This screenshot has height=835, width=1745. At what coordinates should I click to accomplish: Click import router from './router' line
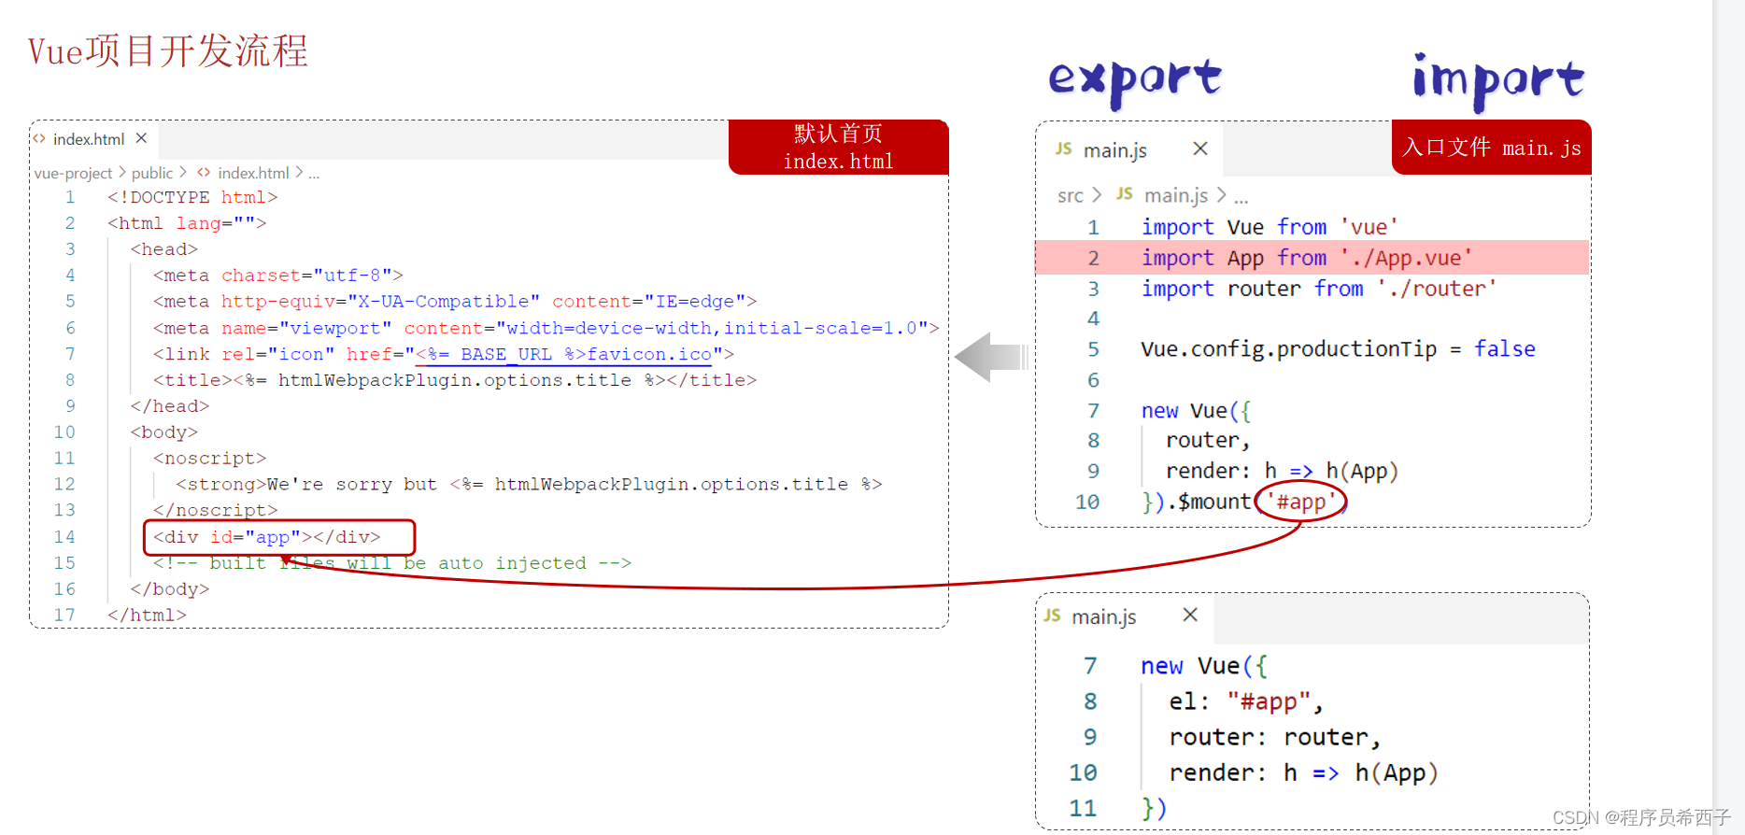[1318, 289]
